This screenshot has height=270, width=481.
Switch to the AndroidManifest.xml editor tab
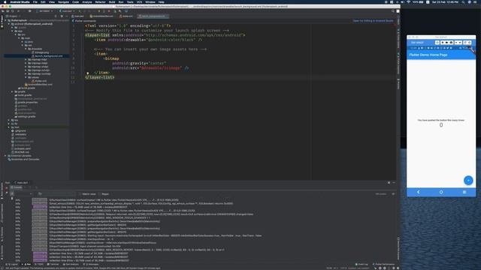(103, 16)
